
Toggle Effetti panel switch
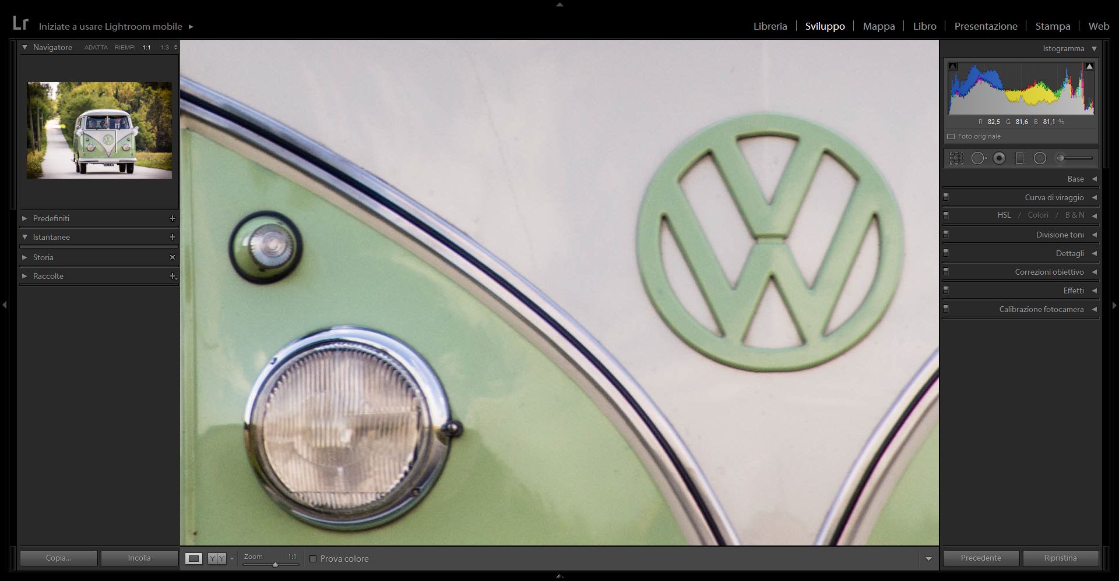tap(945, 290)
